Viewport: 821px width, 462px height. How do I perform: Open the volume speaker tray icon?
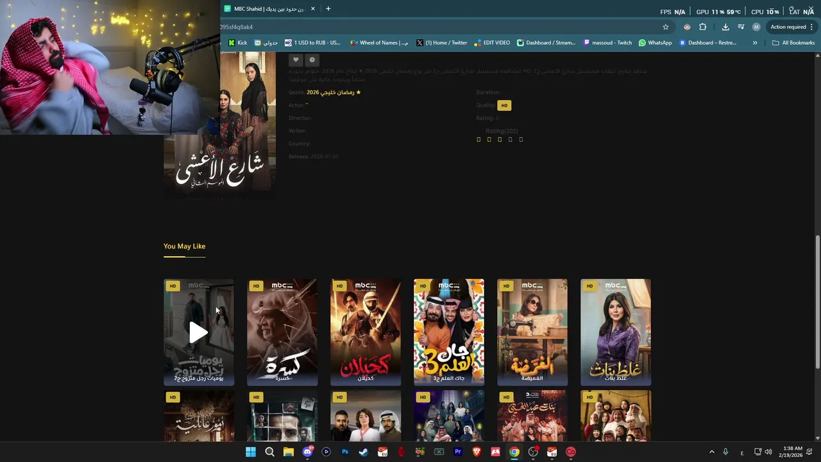(x=768, y=452)
